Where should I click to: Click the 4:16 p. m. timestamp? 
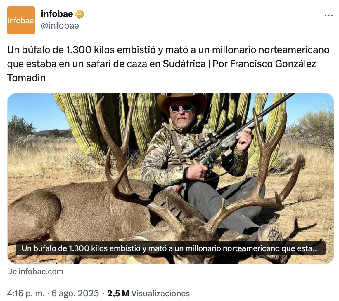(x=26, y=293)
